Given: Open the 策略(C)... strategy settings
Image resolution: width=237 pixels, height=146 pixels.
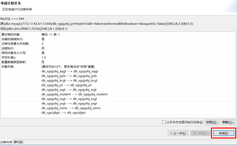Looking at the screenshot, I should pyautogui.click(x=228, y=122).
